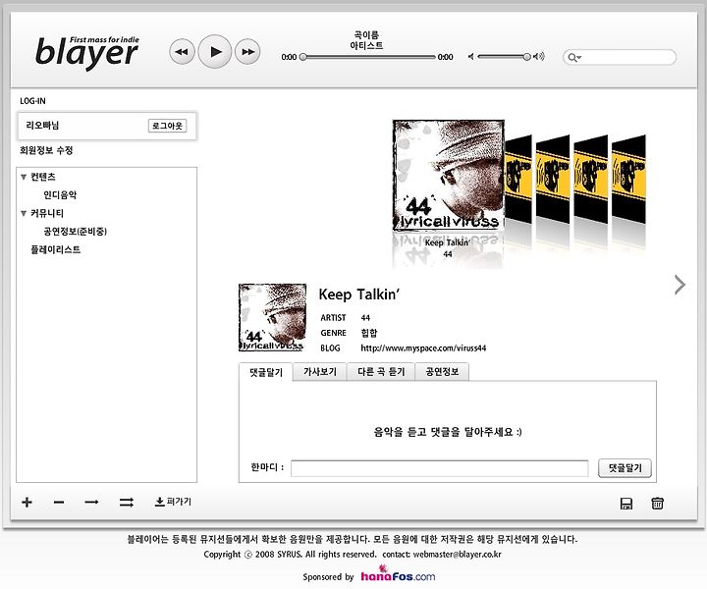This screenshot has height=589, width=707.
Task: Open 회원정보 수정 profile edit link
Action: (x=46, y=150)
